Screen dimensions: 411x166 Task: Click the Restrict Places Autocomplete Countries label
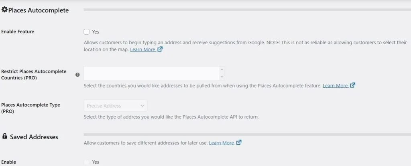coord(34,75)
